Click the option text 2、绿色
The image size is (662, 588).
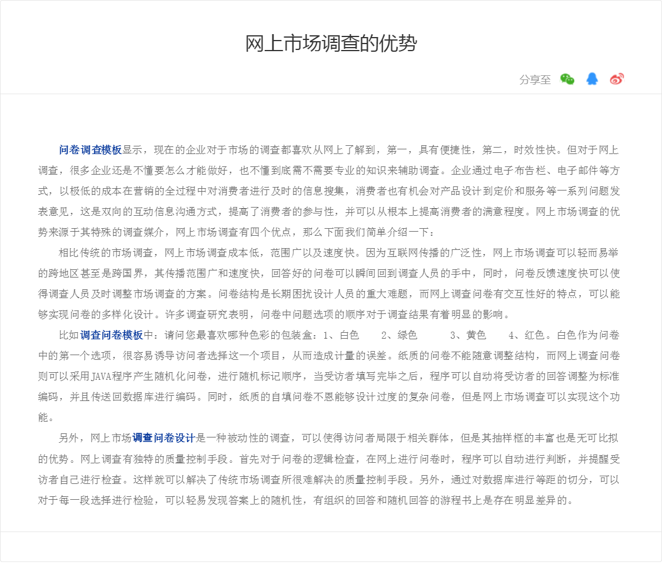pyautogui.click(x=399, y=335)
